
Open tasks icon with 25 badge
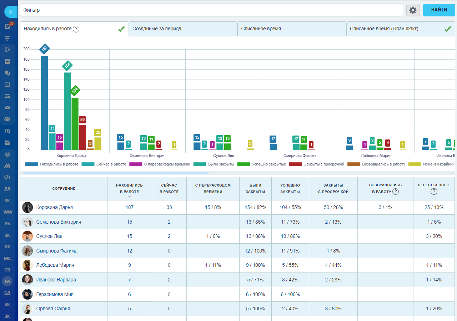7,26
